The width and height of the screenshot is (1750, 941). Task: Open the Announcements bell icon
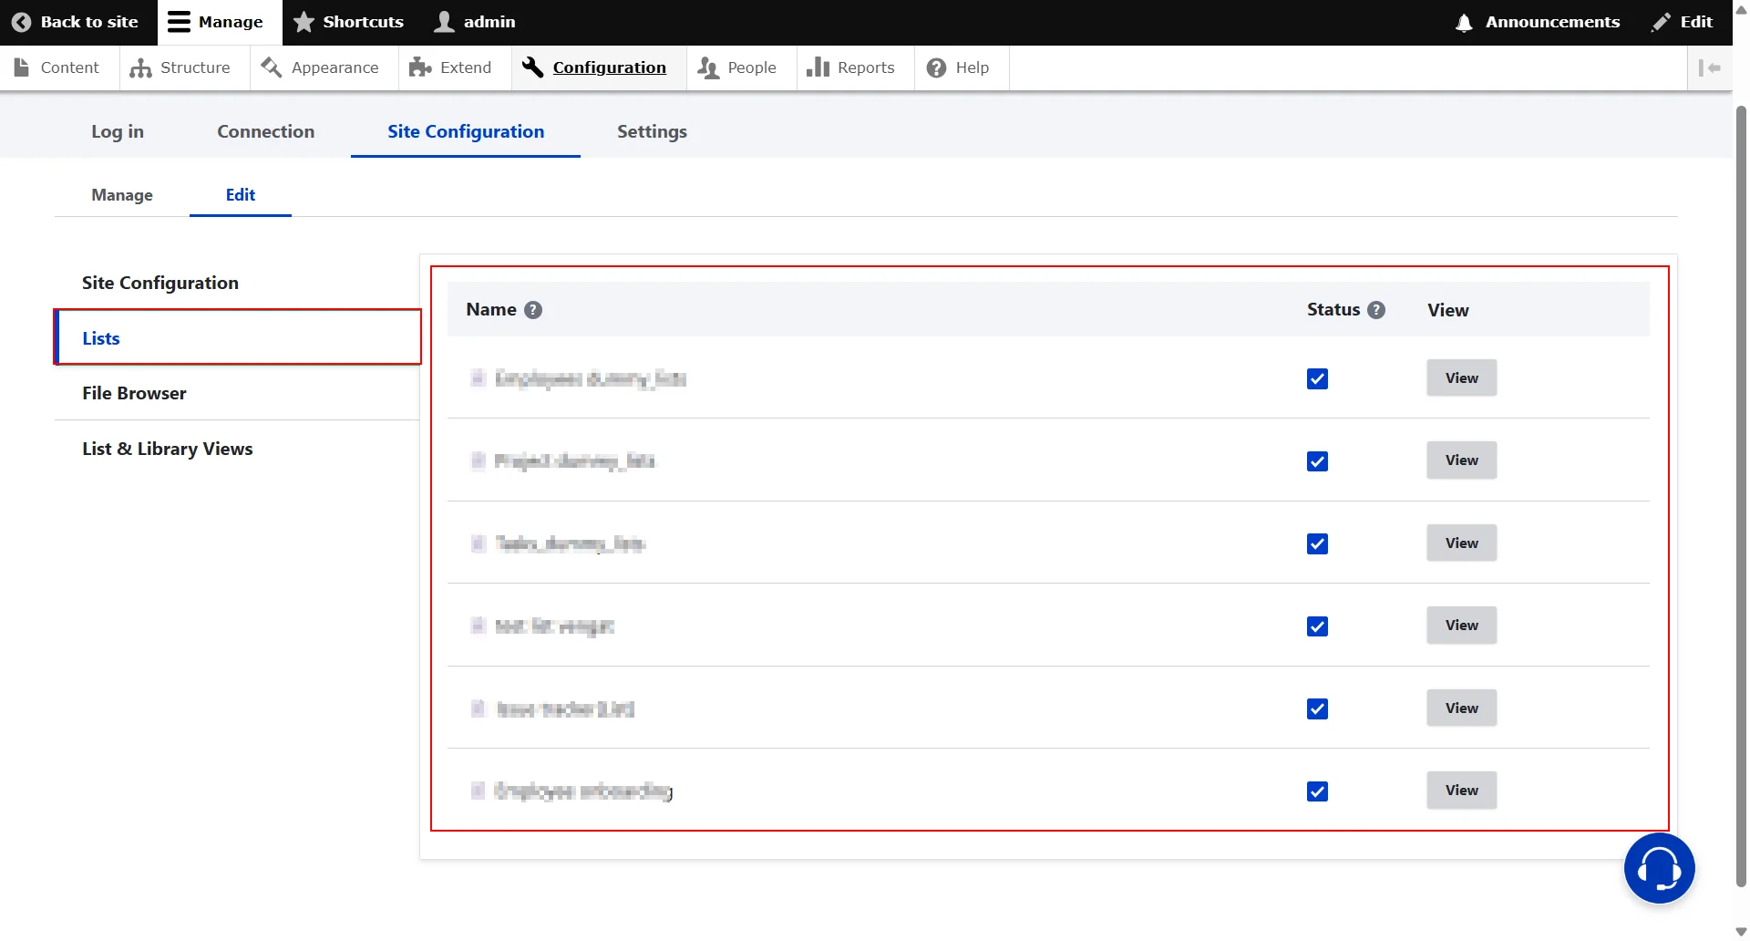[x=1462, y=23]
